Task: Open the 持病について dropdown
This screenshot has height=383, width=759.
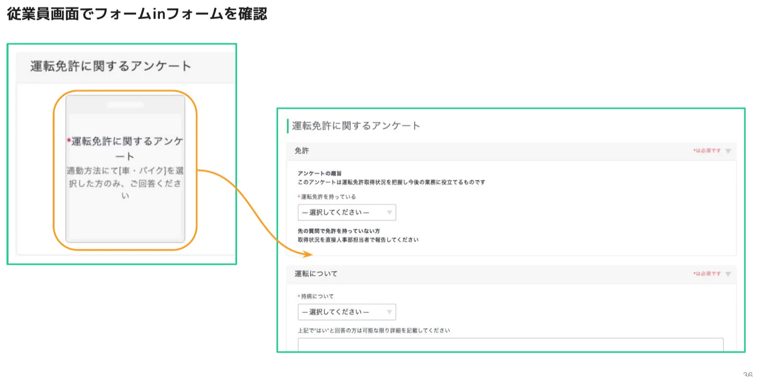Action: tap(347, 312)
